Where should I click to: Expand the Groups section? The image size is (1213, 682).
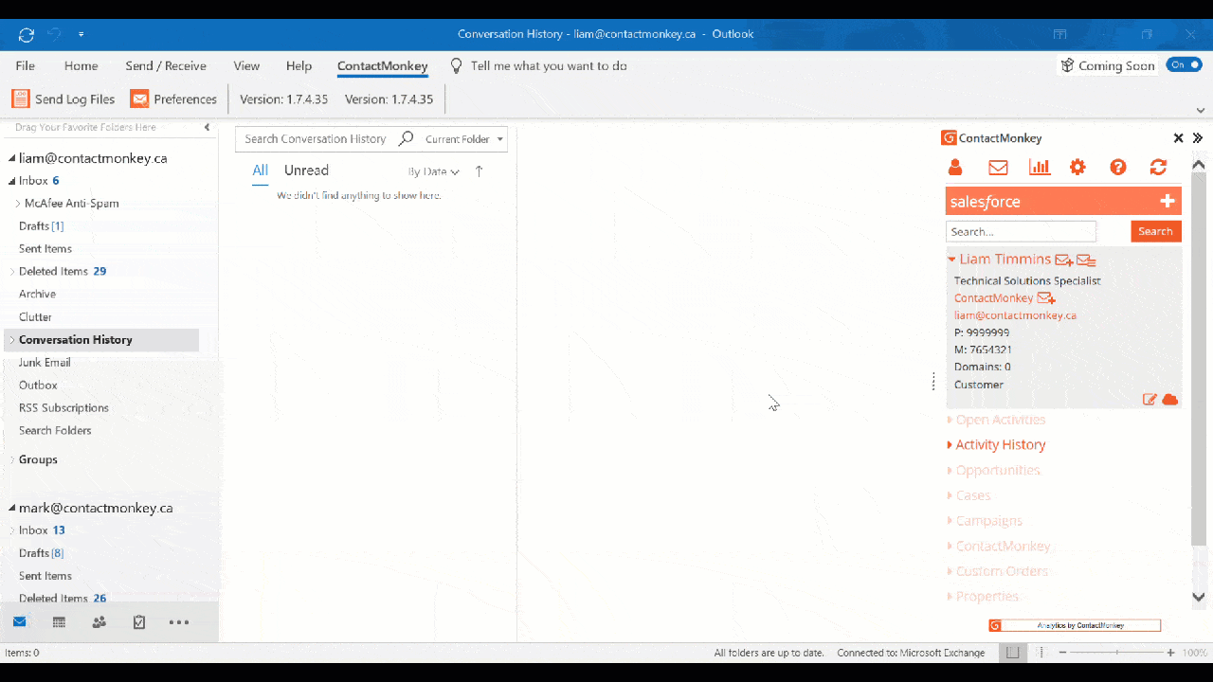point(12,460)
